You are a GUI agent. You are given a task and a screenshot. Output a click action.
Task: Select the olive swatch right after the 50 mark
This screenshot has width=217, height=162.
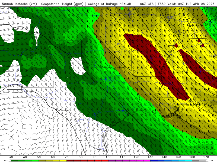42,161
